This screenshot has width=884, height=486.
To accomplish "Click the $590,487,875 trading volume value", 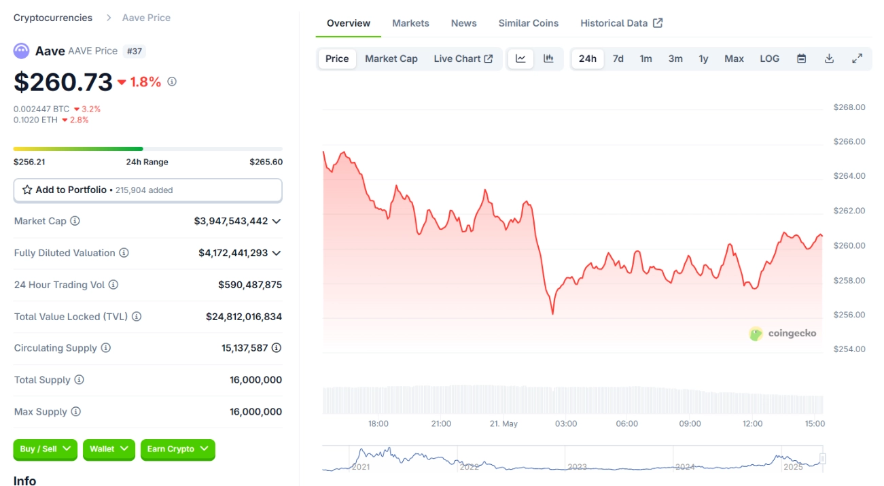I will pos(250,285).
